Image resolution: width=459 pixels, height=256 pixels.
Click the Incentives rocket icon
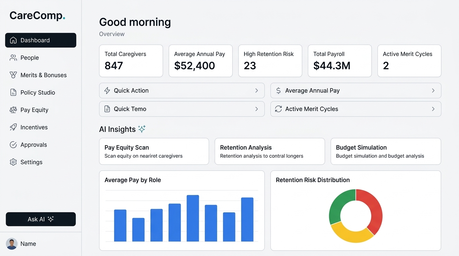(13, 127)
